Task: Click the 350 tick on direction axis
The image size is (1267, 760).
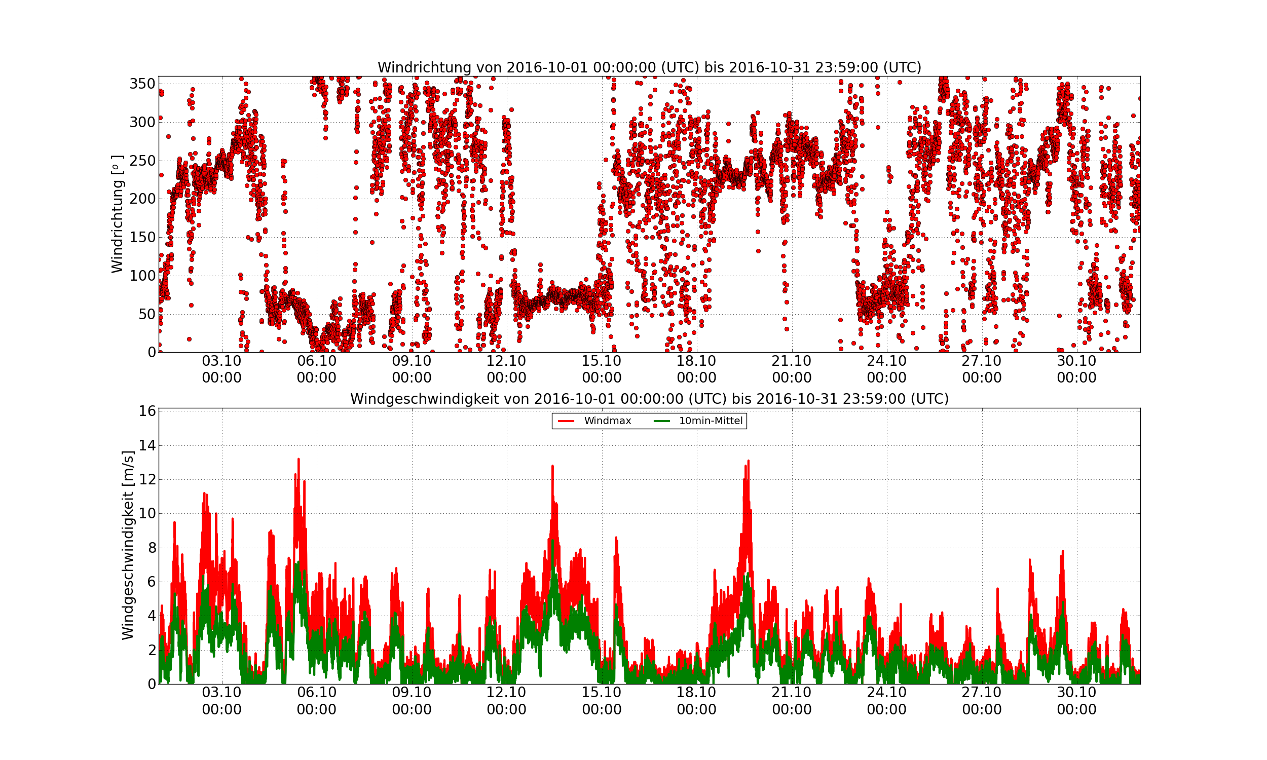Action: (x=142, y=84)
